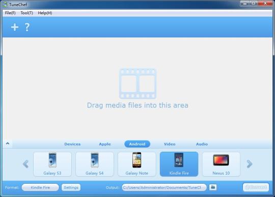Click the Settings button
The height and width of the screenshot is (197, 275).
[71, 187]
